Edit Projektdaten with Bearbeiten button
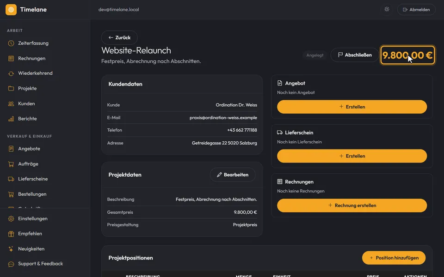This screenshot has width=444, height=277. click(x=233, y=175)
